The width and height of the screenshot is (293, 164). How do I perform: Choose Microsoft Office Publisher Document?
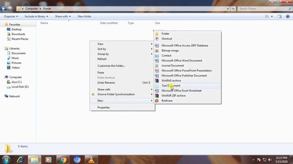tap(187, 76)
